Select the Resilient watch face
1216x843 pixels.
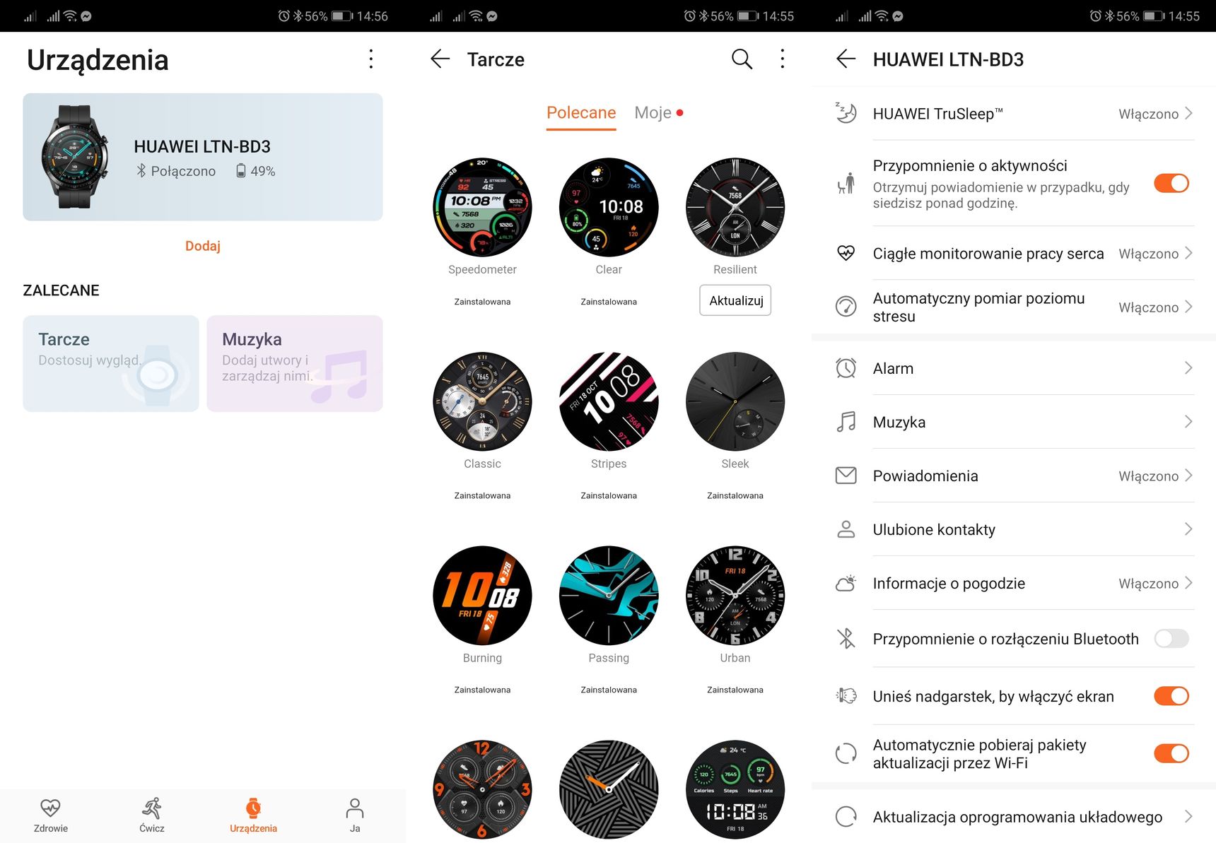pos(735,207)
